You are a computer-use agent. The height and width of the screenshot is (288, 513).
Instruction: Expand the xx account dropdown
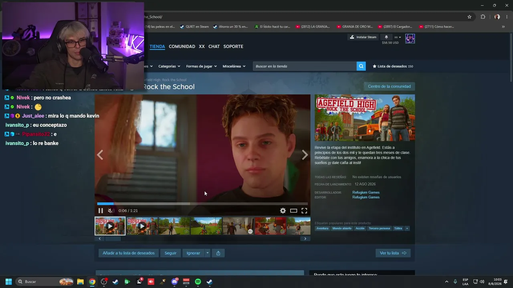[398, 37]
